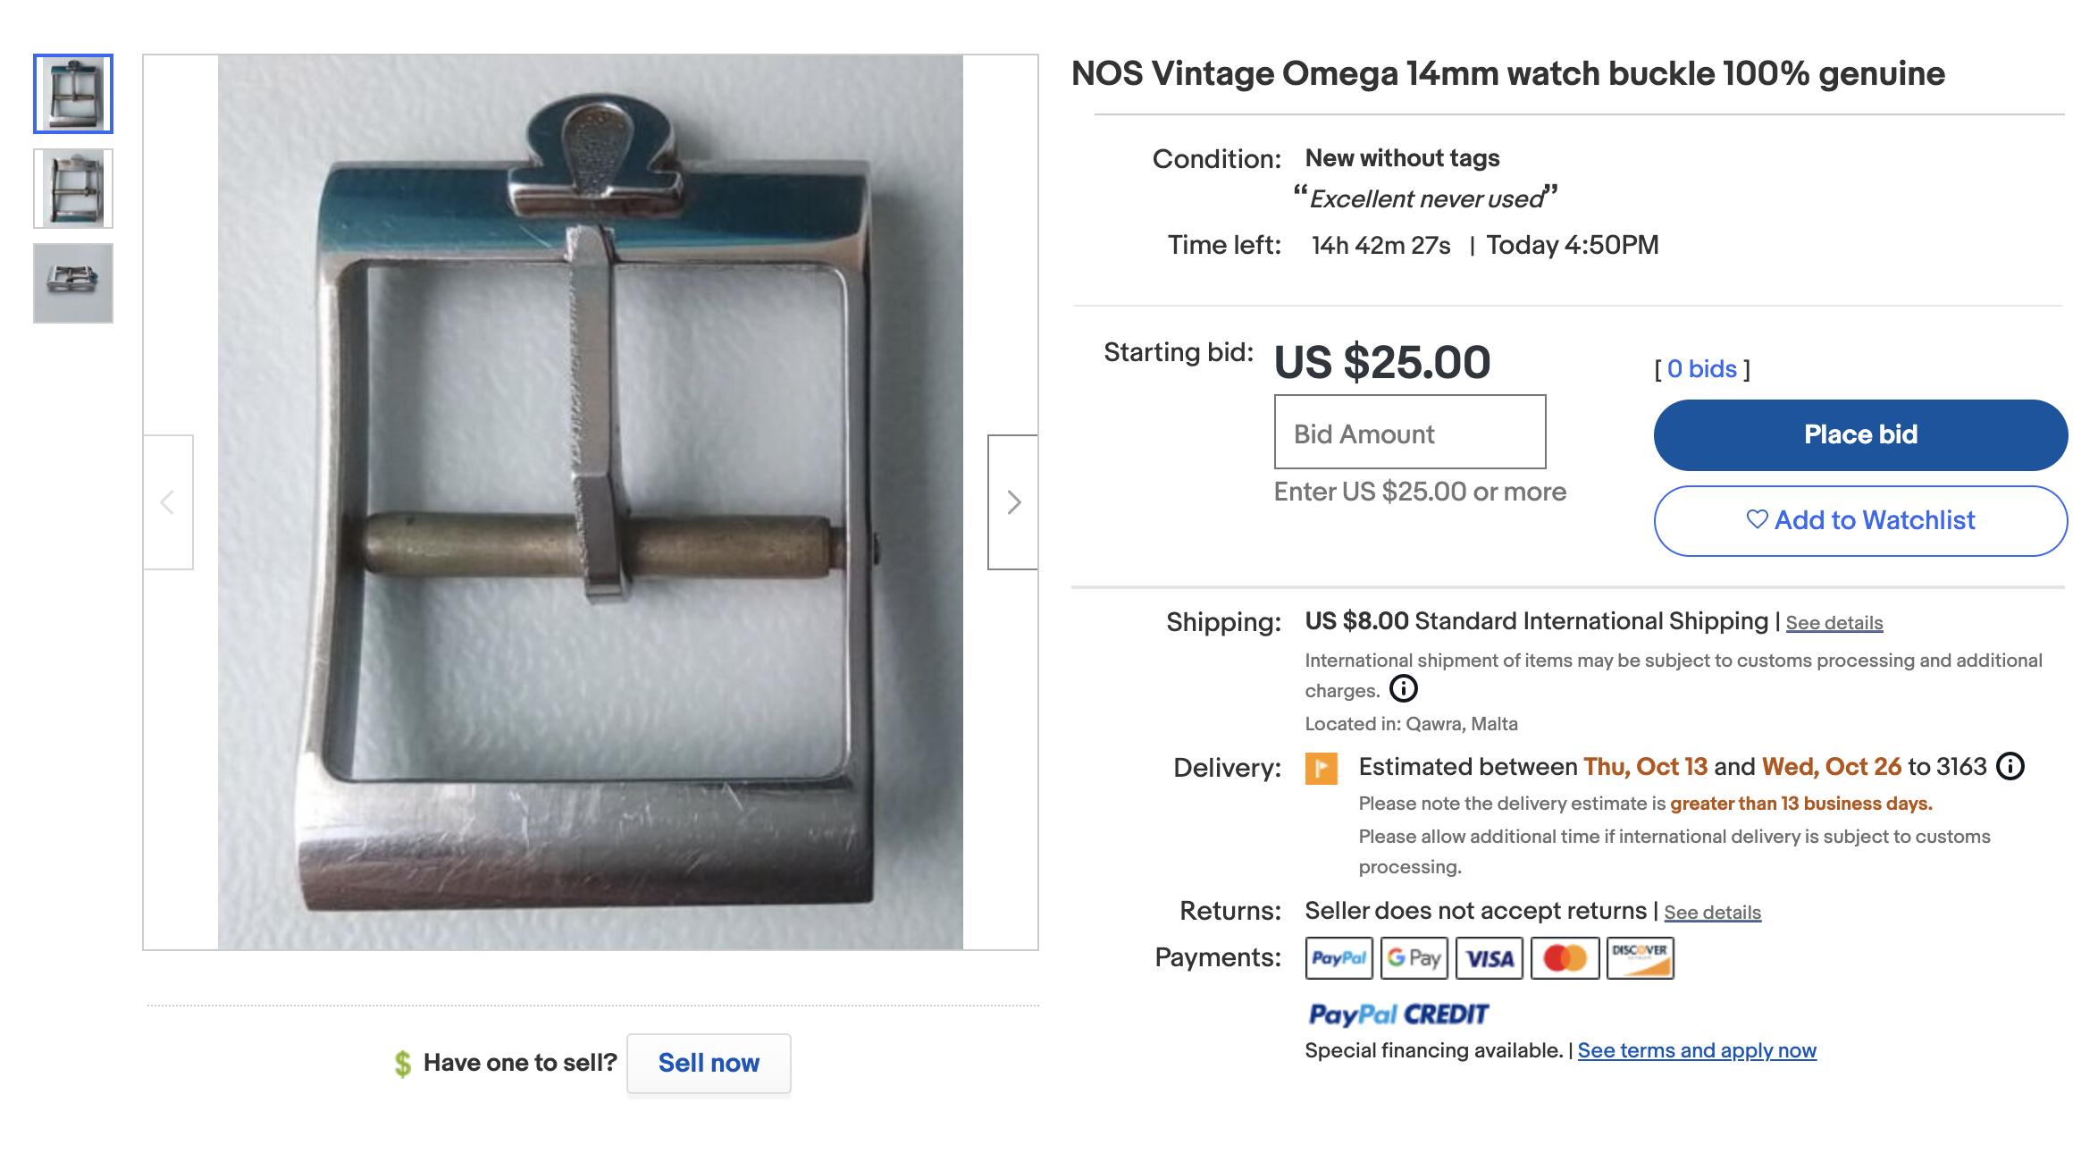Click the PayPal payment icon
The width and height of the screenshot is (2098, 1162).
pyautogui.click(x=1339, y=958)
